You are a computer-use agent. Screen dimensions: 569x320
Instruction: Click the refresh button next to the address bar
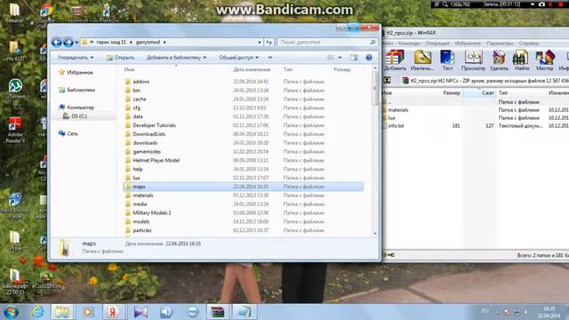[x=268, y=43]
